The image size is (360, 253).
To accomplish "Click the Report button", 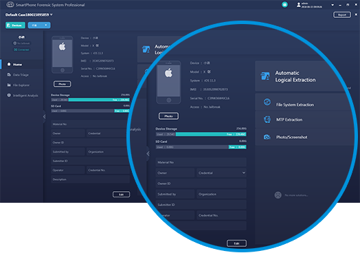I will tap(342, 14).
